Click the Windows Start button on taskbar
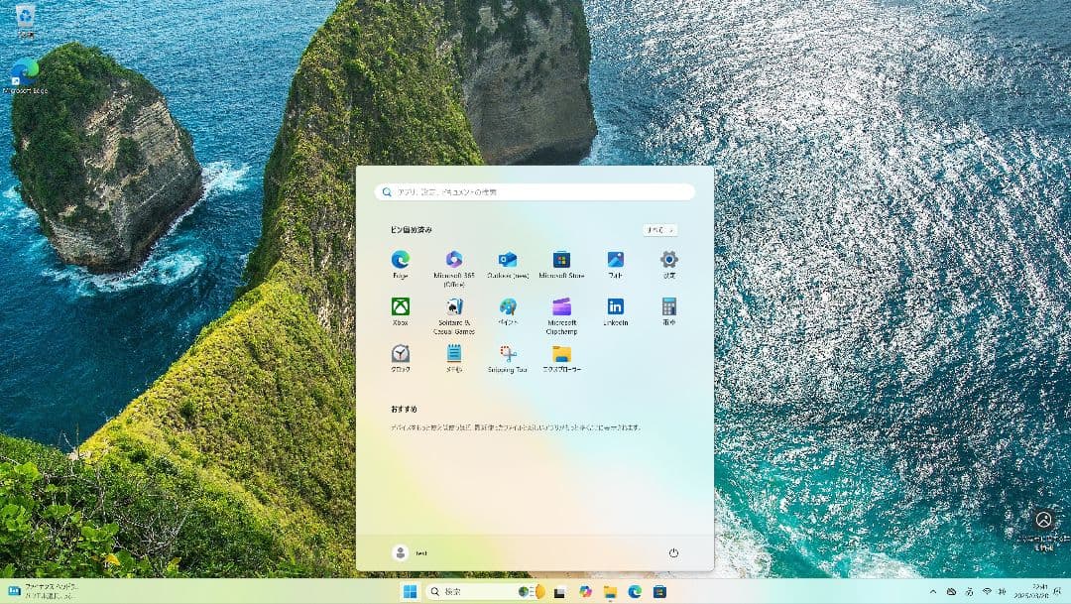The height and width of the screenshot is (604, 1071). point(409,592)
